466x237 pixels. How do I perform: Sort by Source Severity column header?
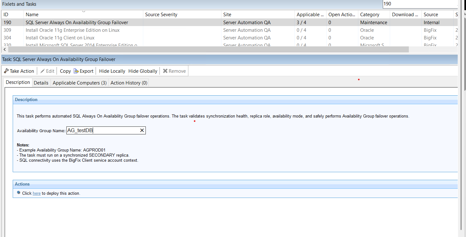182,15
